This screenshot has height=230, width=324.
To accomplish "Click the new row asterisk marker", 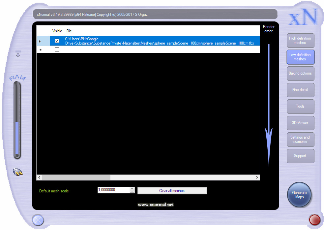I will [40, 50].
